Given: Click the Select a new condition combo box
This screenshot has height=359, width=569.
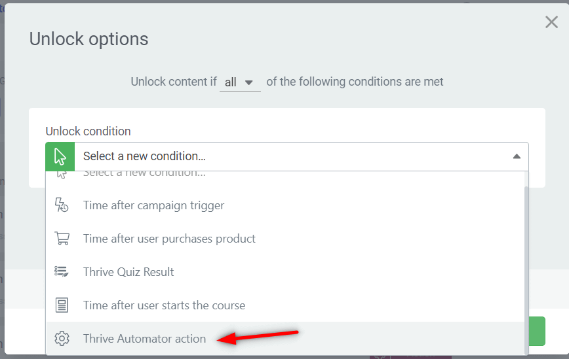Looking at the screenshot, I should tap(288, 157).
